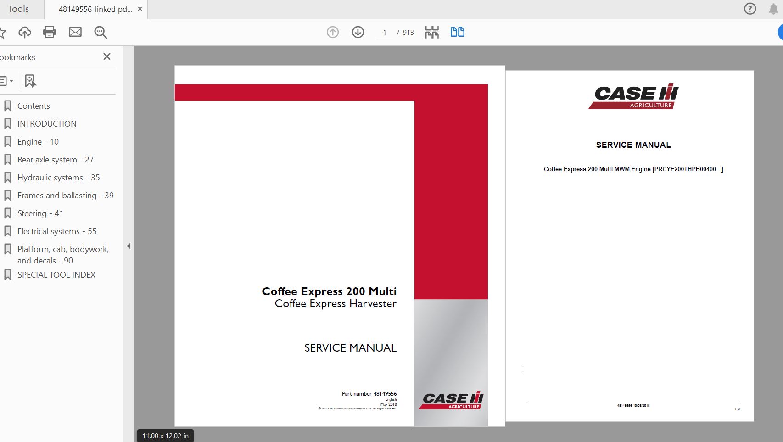
Task: Open the SPECIAL TOOL INDEX bookmark
Action: point(56,275)
